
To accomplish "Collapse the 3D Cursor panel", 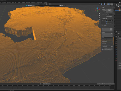I will 104,25.
